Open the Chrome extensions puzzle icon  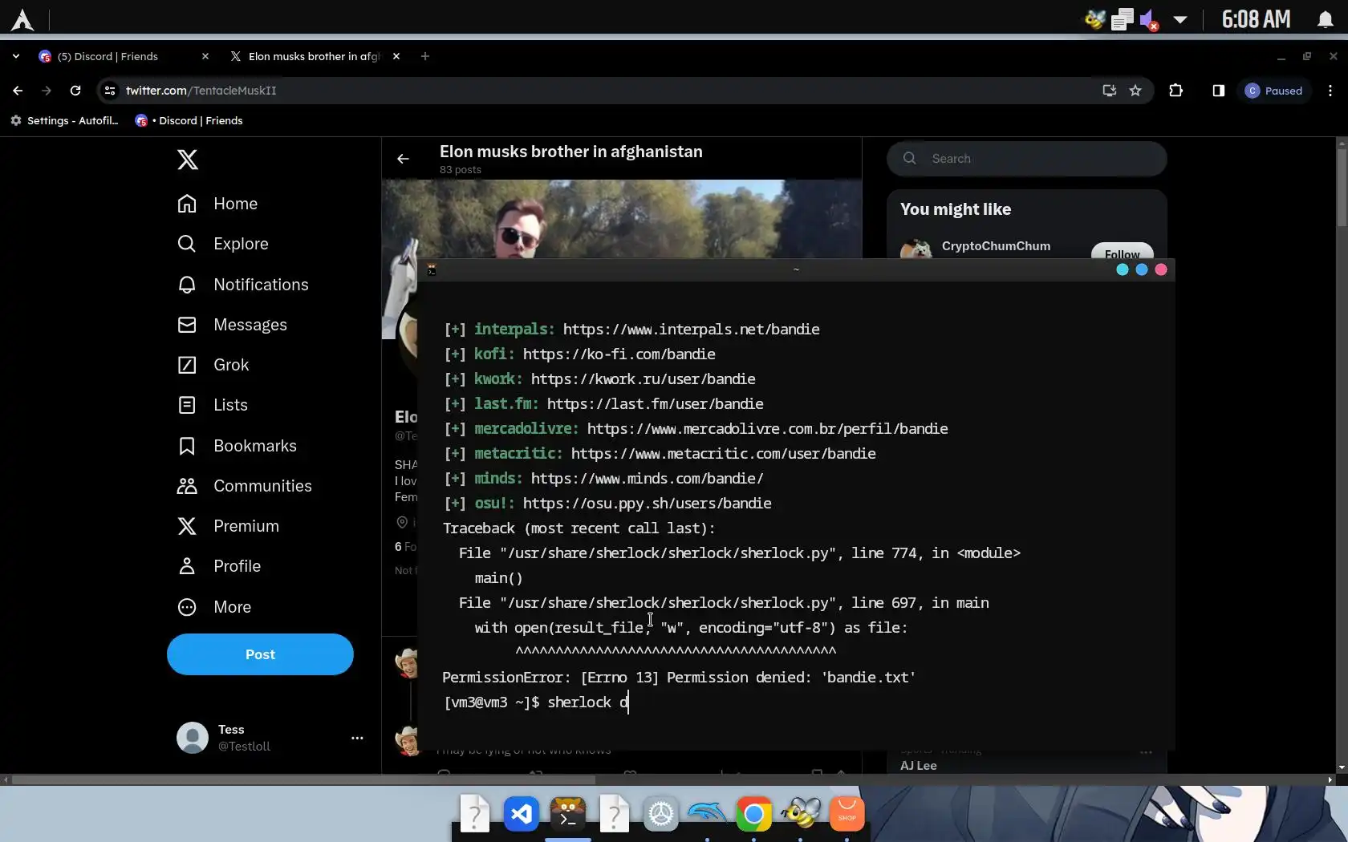pos(1176,91)
